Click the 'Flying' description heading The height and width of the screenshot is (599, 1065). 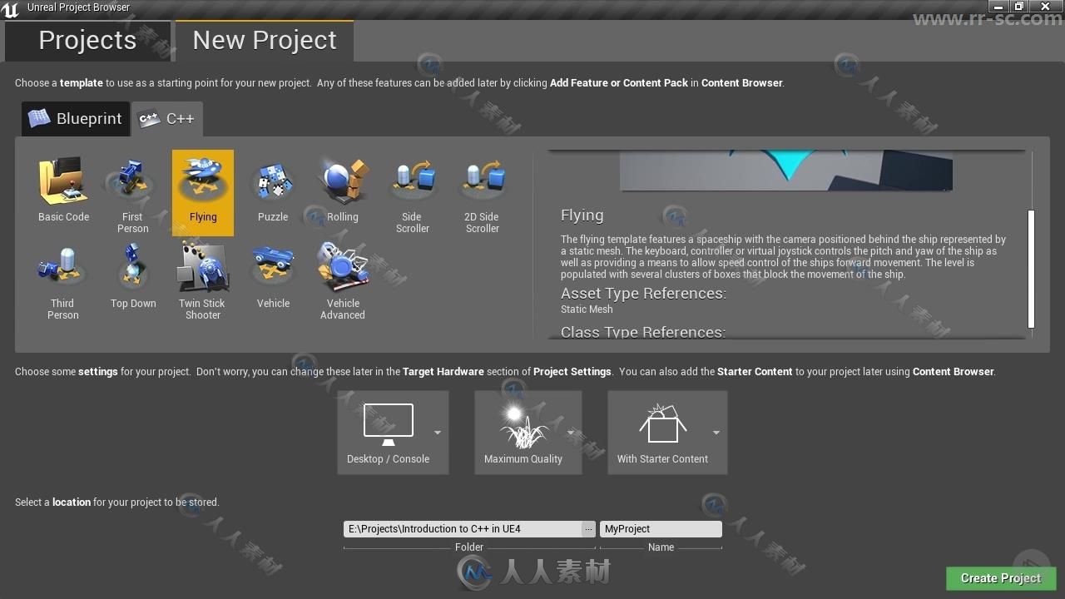(582, 215)
